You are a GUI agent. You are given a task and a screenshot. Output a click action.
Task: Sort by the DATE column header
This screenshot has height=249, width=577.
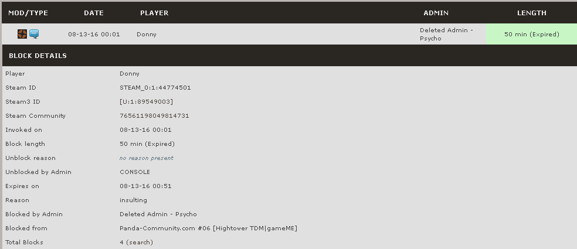94,12
